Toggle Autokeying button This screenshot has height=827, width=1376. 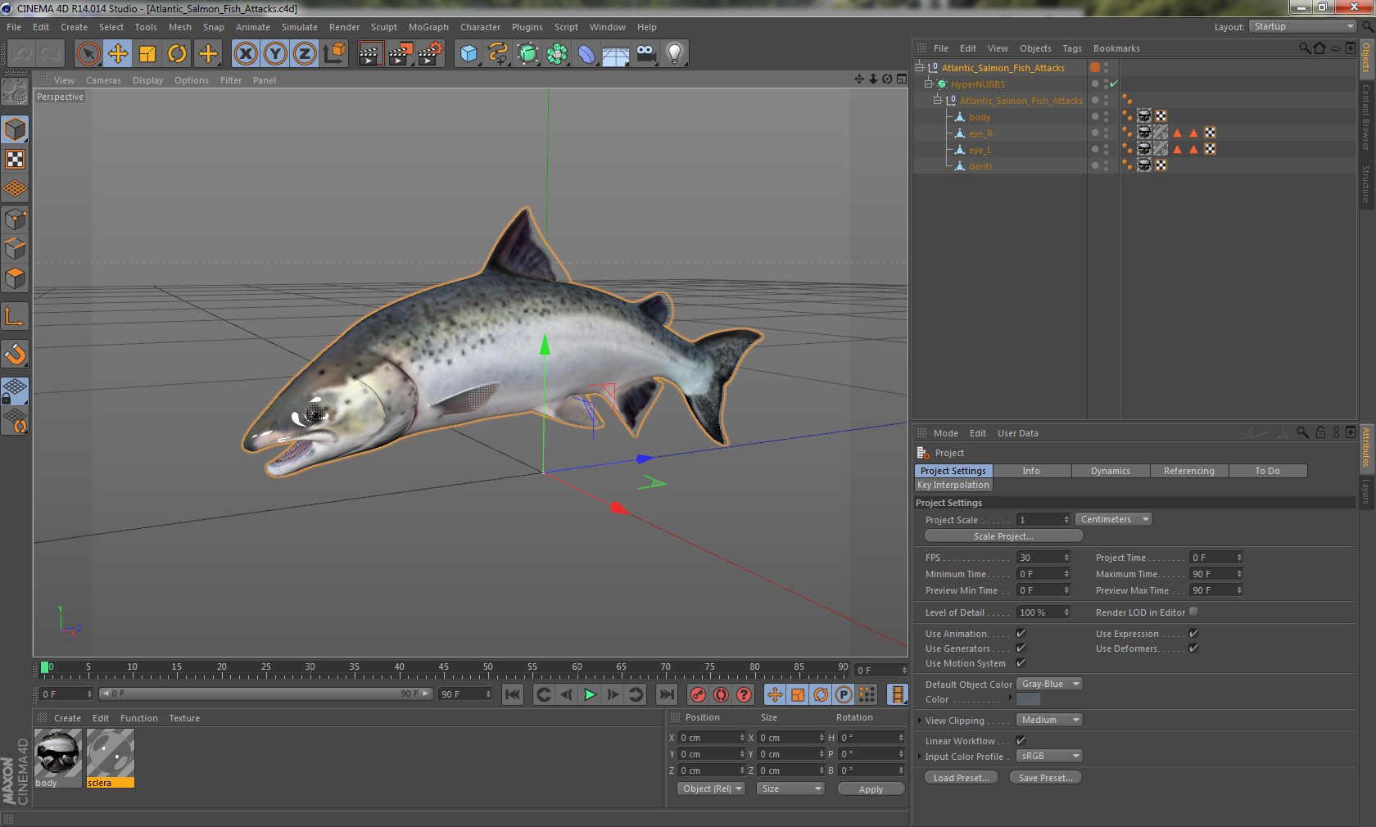[721, 694]
